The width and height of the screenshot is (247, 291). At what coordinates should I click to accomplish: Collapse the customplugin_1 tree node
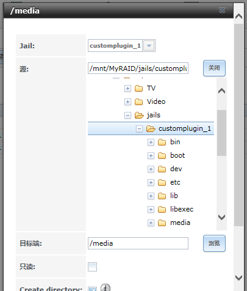(x=139, y=129)
